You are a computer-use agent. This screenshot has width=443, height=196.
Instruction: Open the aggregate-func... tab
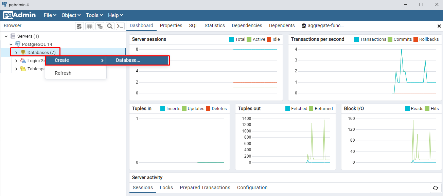tap(323, 25)
